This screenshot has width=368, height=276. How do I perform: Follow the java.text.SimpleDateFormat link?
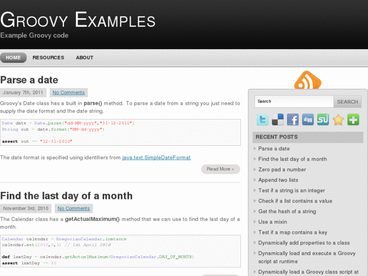tap(156, 157)
